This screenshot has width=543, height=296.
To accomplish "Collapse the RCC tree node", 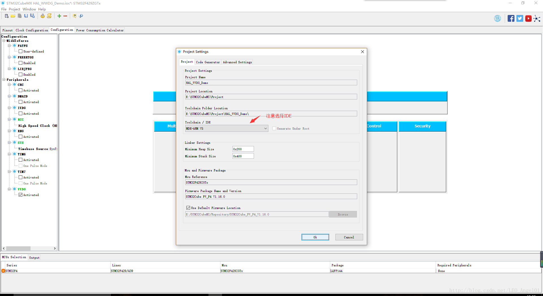I will (x=9, y=119).
